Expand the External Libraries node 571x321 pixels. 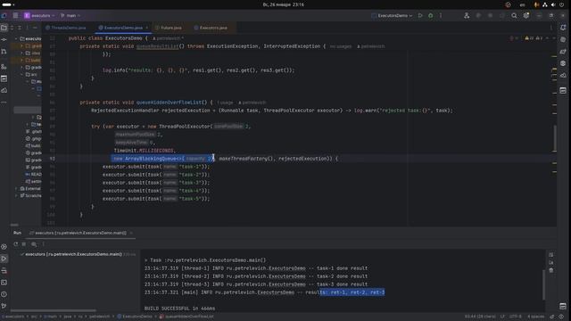[16, 188]
